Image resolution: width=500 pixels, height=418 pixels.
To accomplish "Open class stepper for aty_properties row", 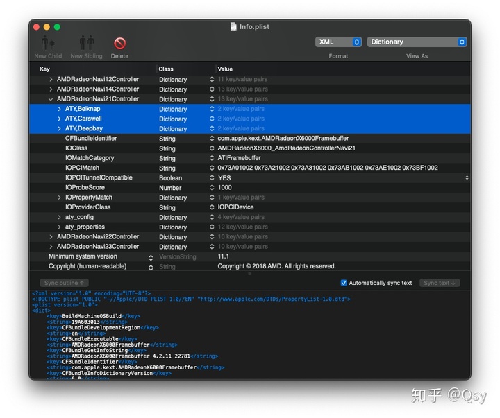I will pyautogui.click(x=212, y=227).
